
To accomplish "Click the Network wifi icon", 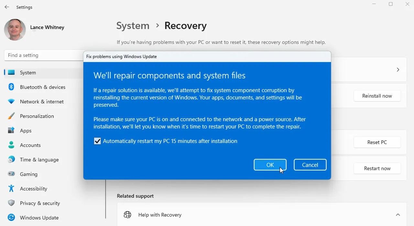I will 11,102.
